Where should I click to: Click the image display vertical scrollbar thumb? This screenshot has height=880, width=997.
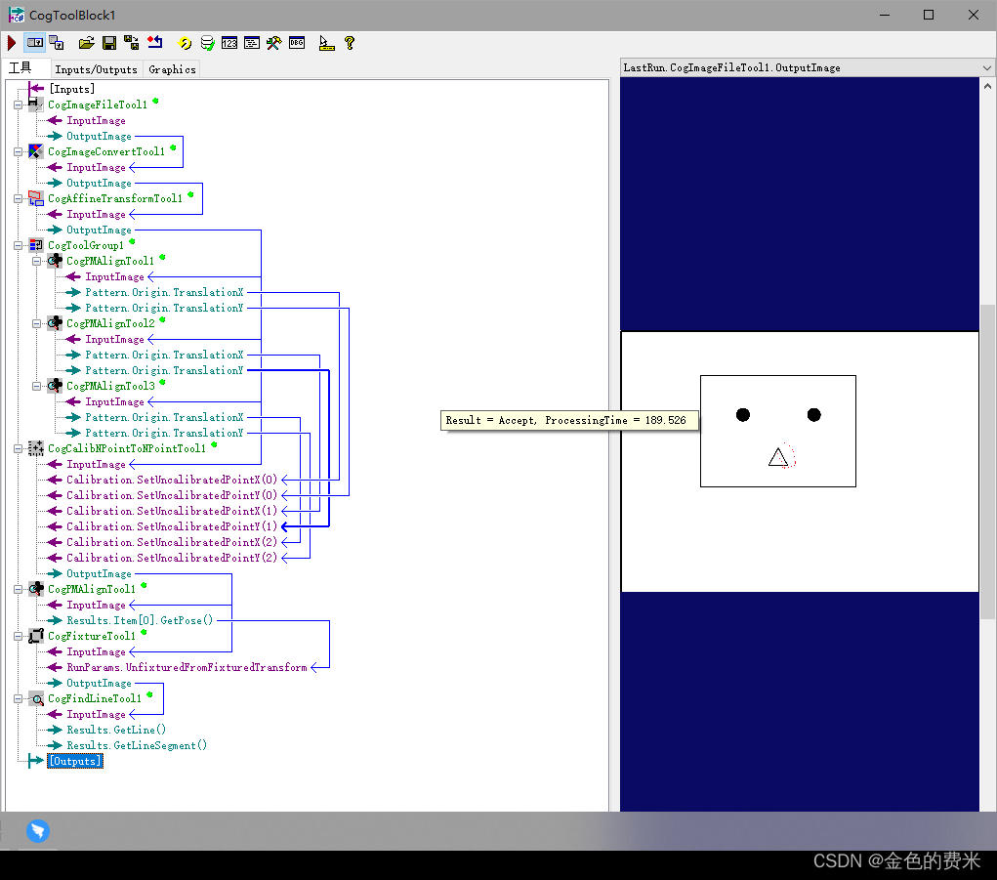click(987, 462)
